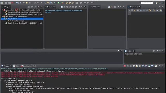Click Remove All Terminated Launches in Debug view
This screenshot has width=166, height=93.
[29, 7]
